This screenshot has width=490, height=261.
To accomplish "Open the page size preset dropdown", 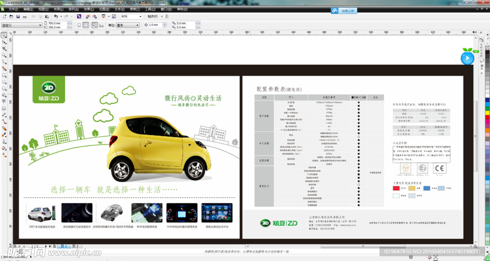I will pyautogui.click(x=40, y=25).
